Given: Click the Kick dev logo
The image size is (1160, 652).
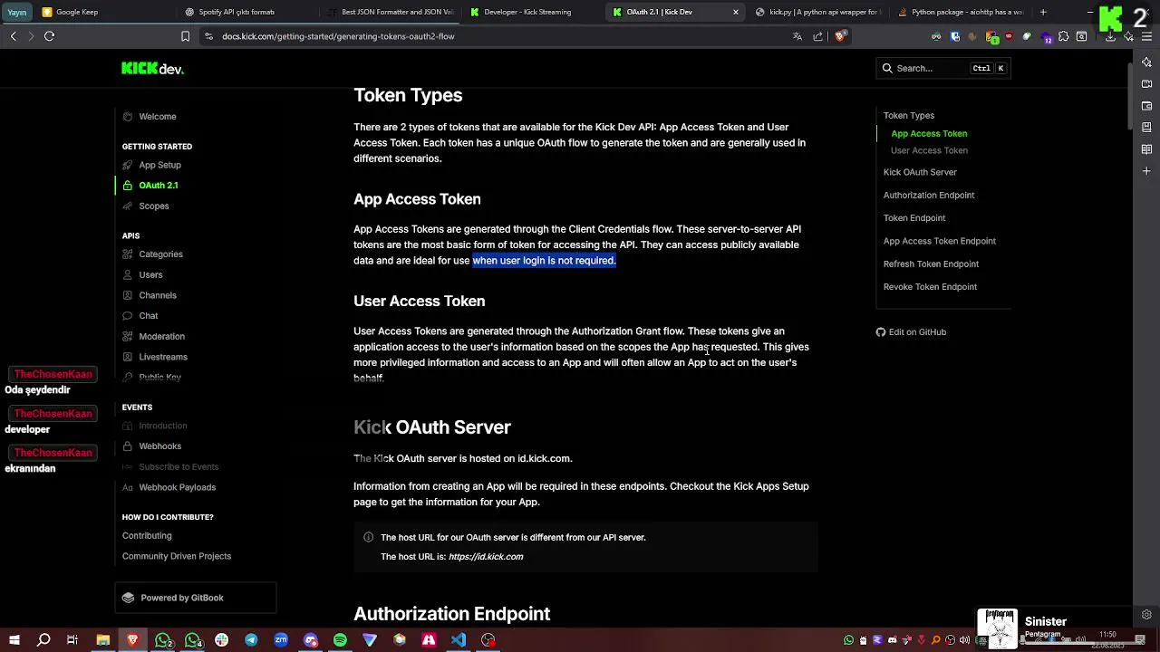Looking at the screenshot, I should pos(152,68).
